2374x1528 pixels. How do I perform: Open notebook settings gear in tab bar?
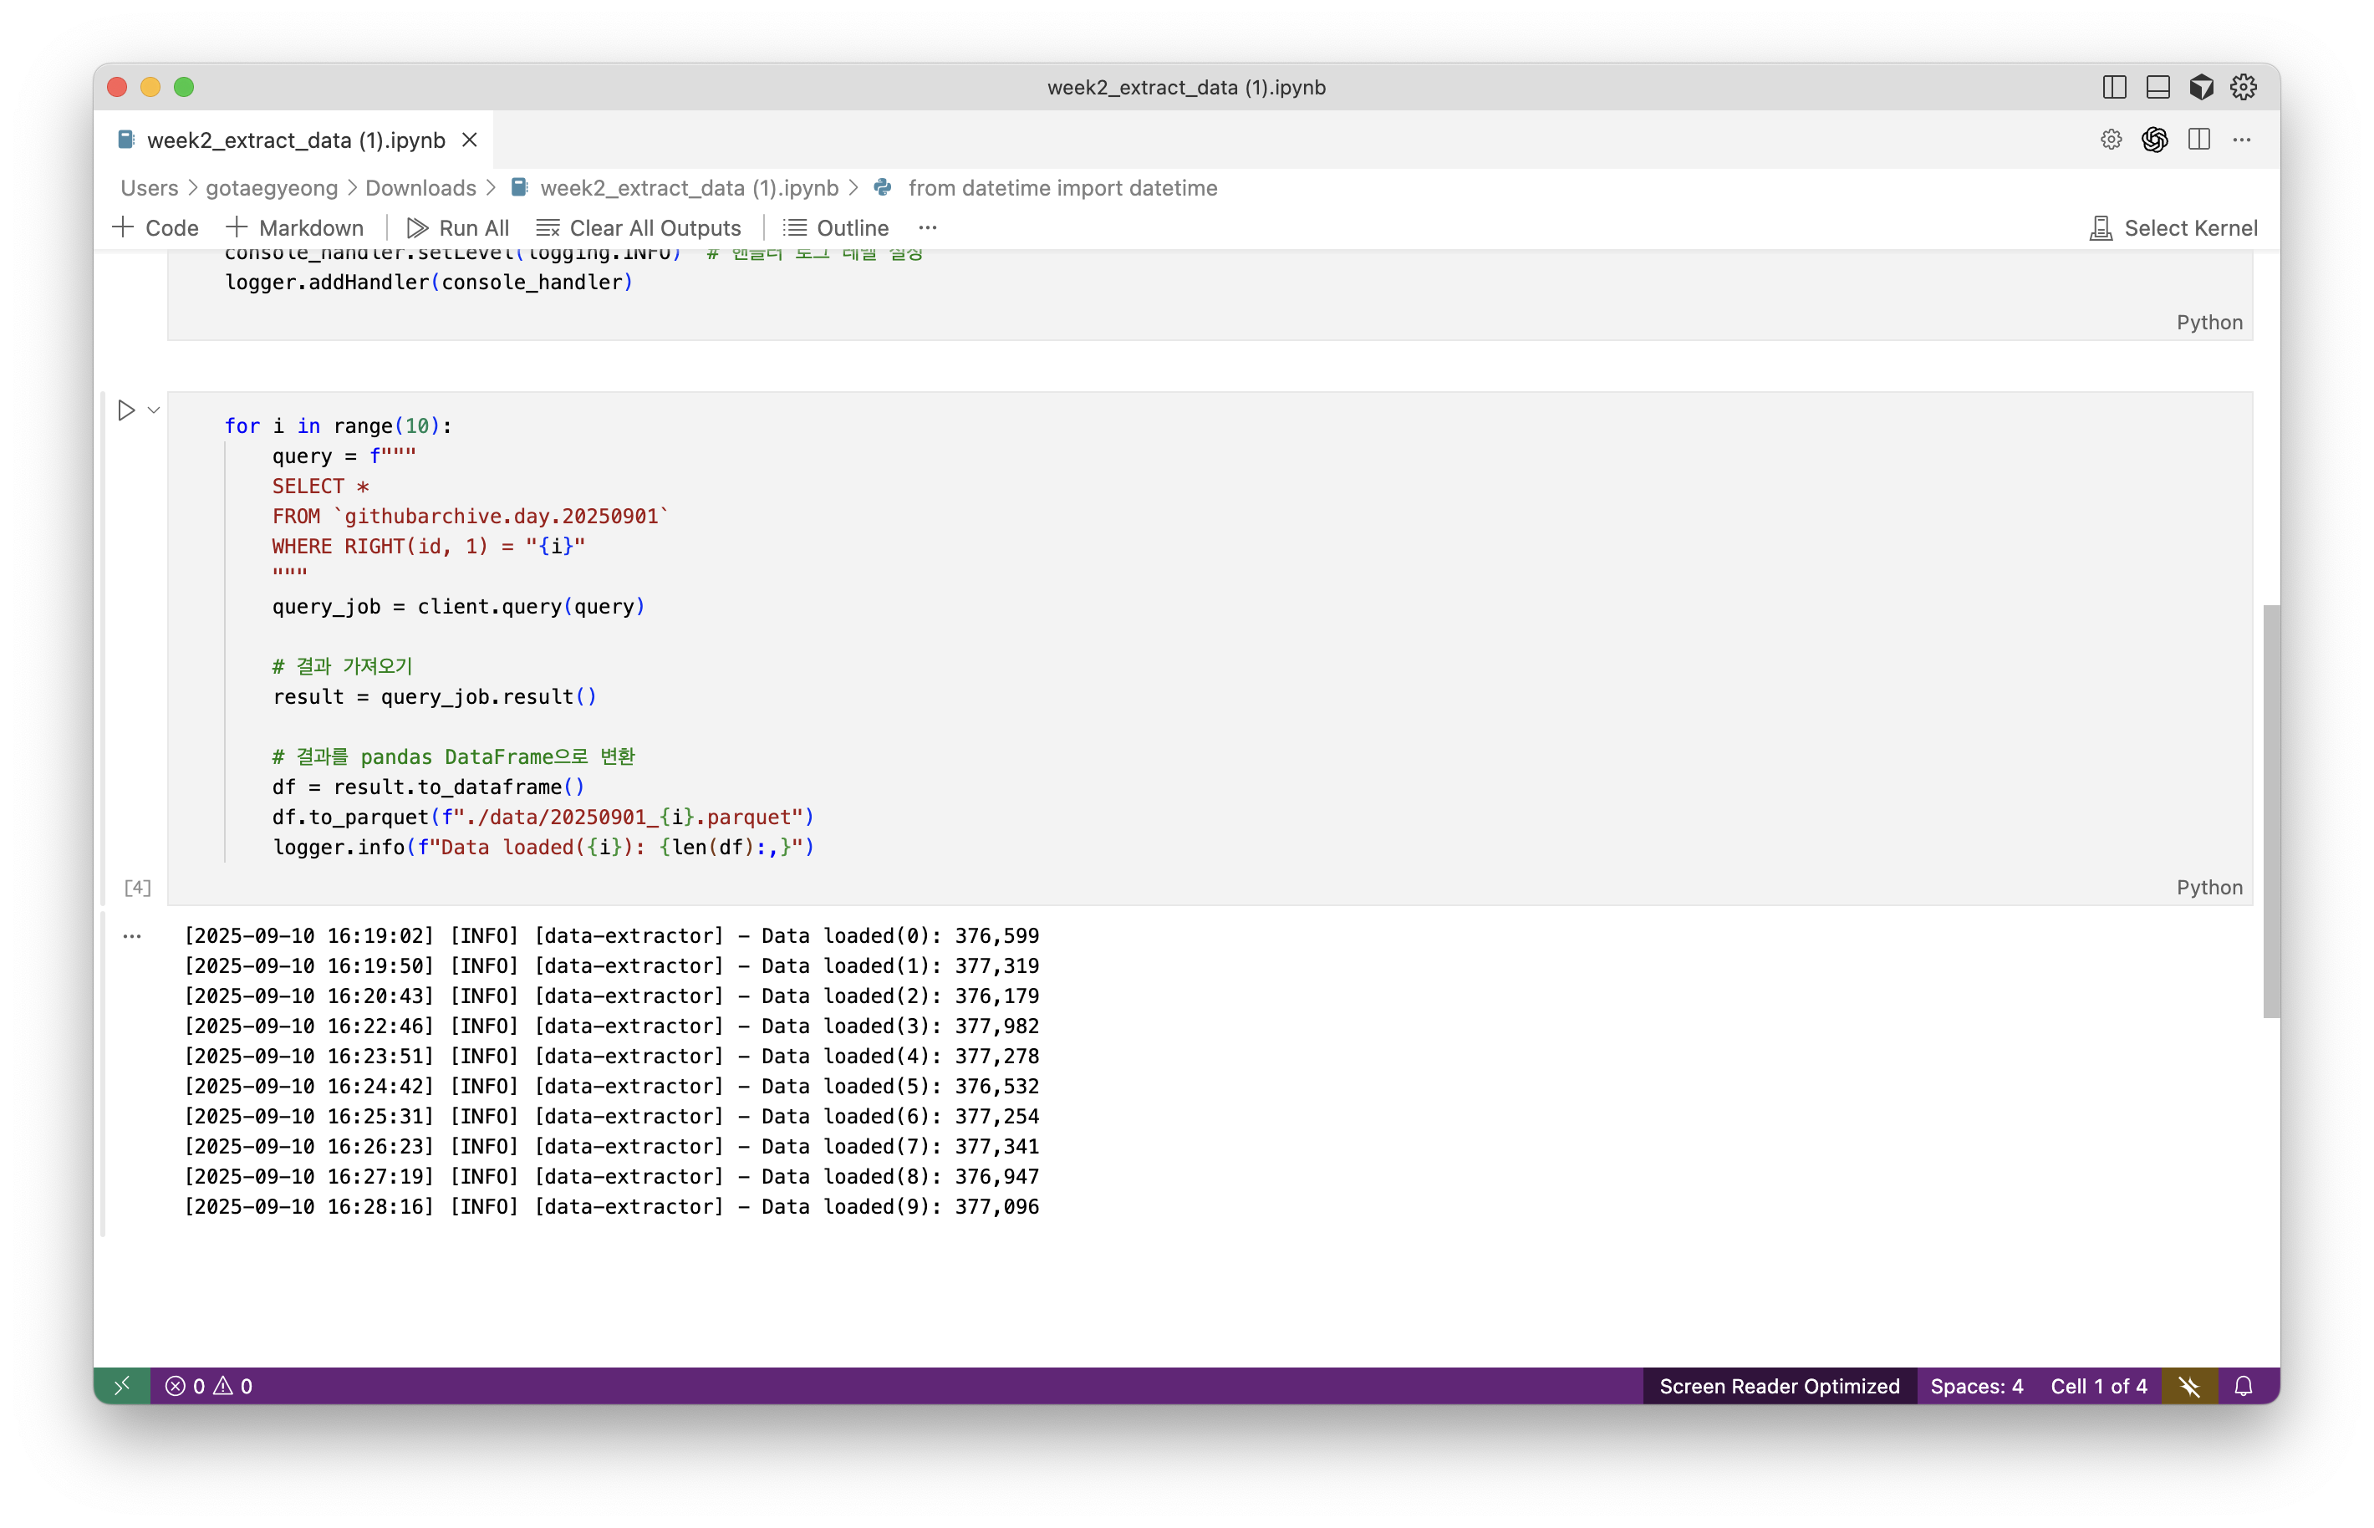point(2110,140)
